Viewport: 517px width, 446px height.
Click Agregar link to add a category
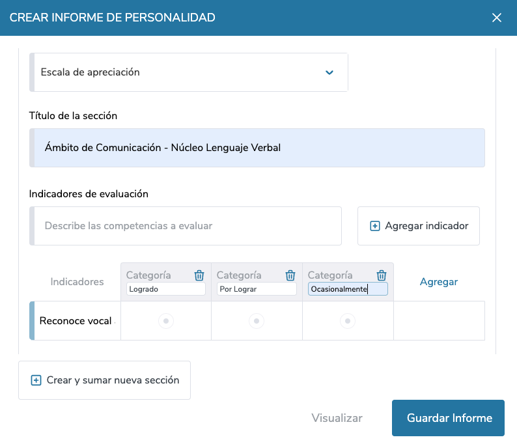tap(438, 282)
